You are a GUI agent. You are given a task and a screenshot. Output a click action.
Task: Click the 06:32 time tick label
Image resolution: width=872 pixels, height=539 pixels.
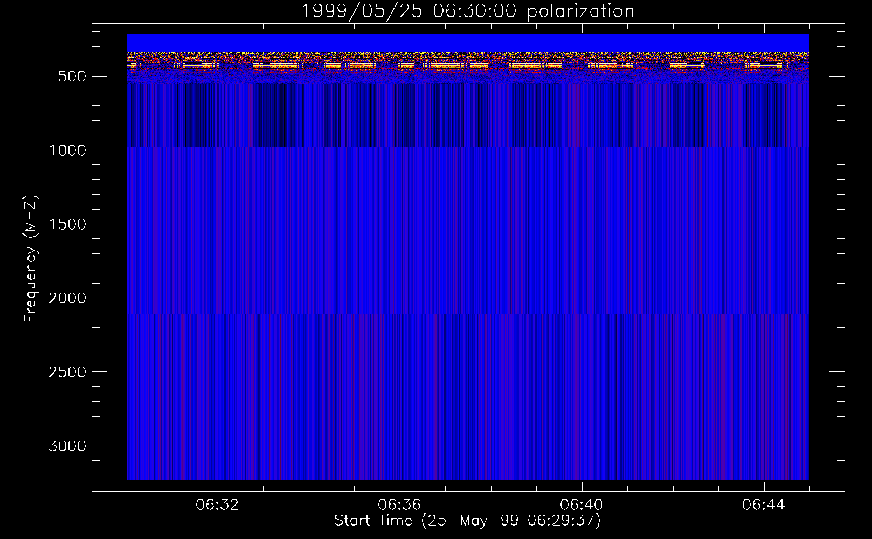(218, 505)
